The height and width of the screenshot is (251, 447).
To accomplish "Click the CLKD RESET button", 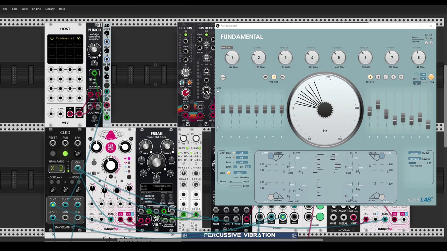I will tap(53, 153).
